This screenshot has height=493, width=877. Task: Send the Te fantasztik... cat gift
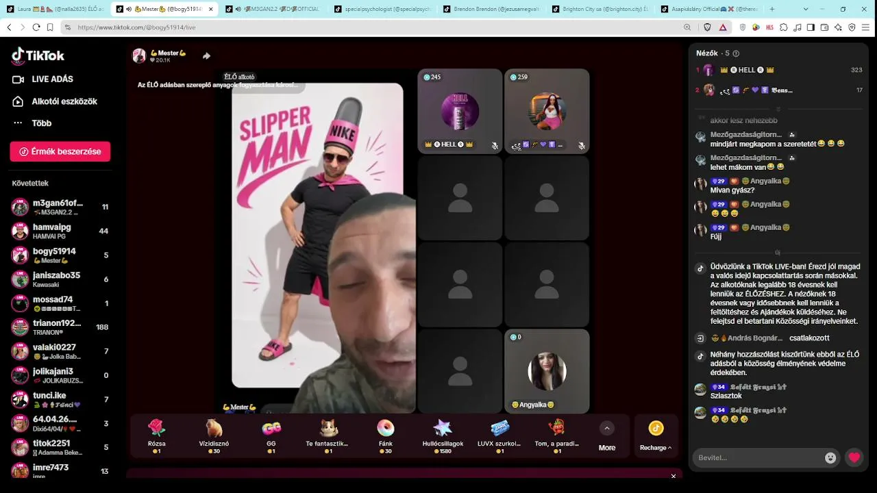tap(328, 436)
